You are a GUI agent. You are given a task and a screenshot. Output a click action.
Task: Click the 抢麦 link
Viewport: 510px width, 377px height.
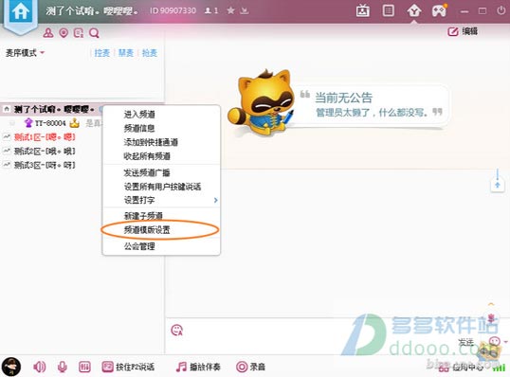150,53
